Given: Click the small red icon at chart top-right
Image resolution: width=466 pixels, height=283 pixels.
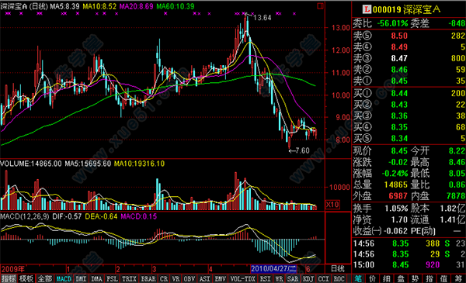Looking at the screenshot, I should coord(320,6).
